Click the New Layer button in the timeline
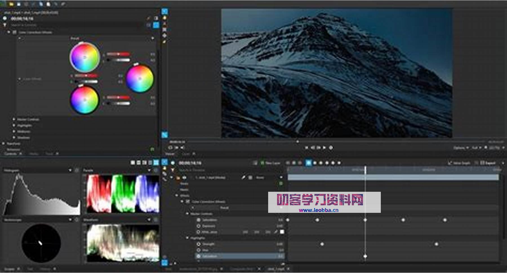 [270, 163]
